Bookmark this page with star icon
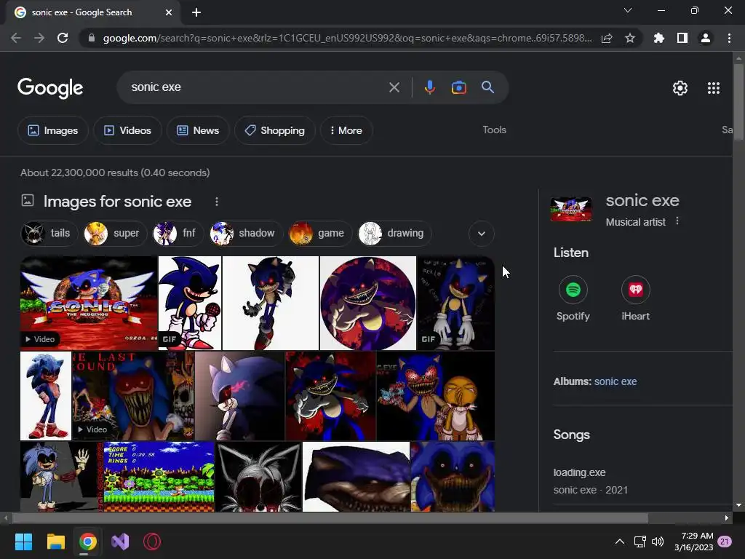 629,38
